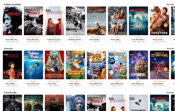
Task: Click next arrow in Kotikino suosittelee row
Action: (166, 25)
